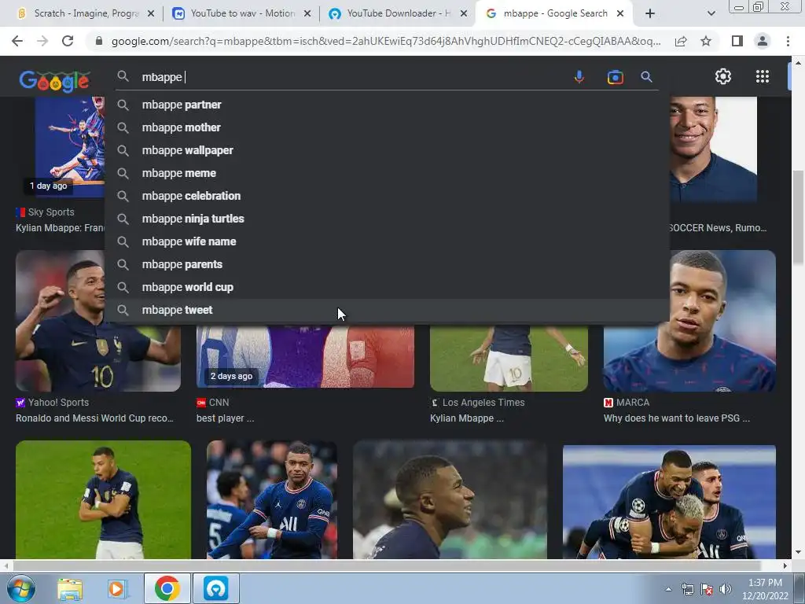
Task: Toggle the browser side panel icon
Action: point(737,41)
